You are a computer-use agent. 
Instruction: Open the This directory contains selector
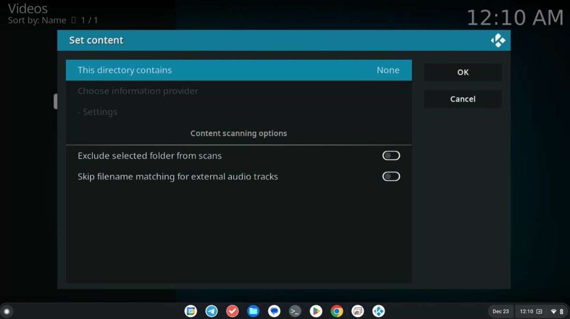[239, 70]
